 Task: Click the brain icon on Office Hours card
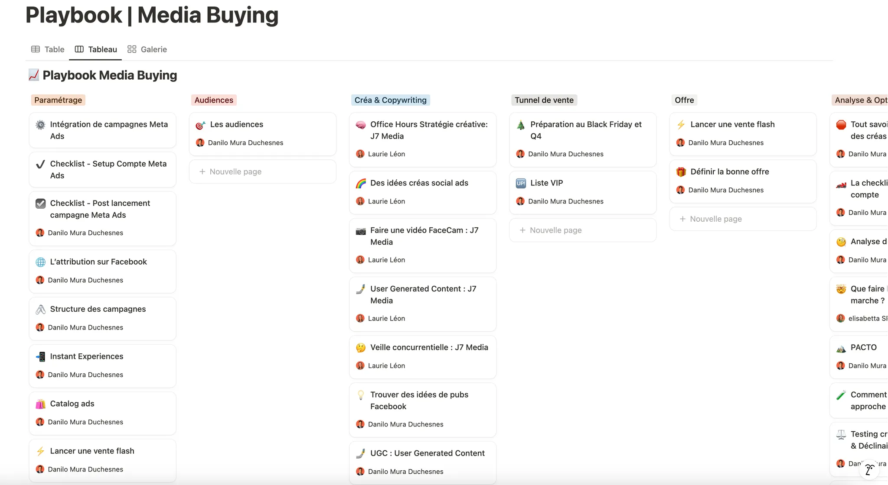pyautogui.click(x=361, y=125)
